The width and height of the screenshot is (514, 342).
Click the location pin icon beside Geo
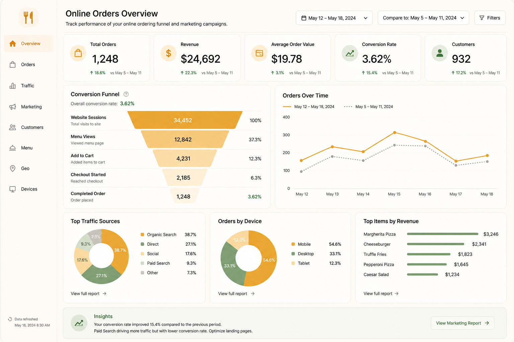[13, 168]
